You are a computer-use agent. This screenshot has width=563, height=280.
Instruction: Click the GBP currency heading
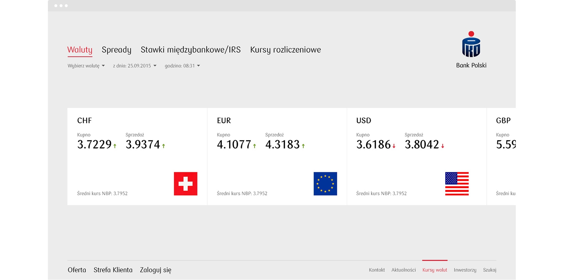503,120
